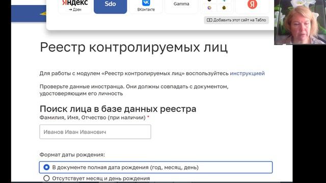Open the Яндекс Дзен tile
326x183 pixels.
75,6
